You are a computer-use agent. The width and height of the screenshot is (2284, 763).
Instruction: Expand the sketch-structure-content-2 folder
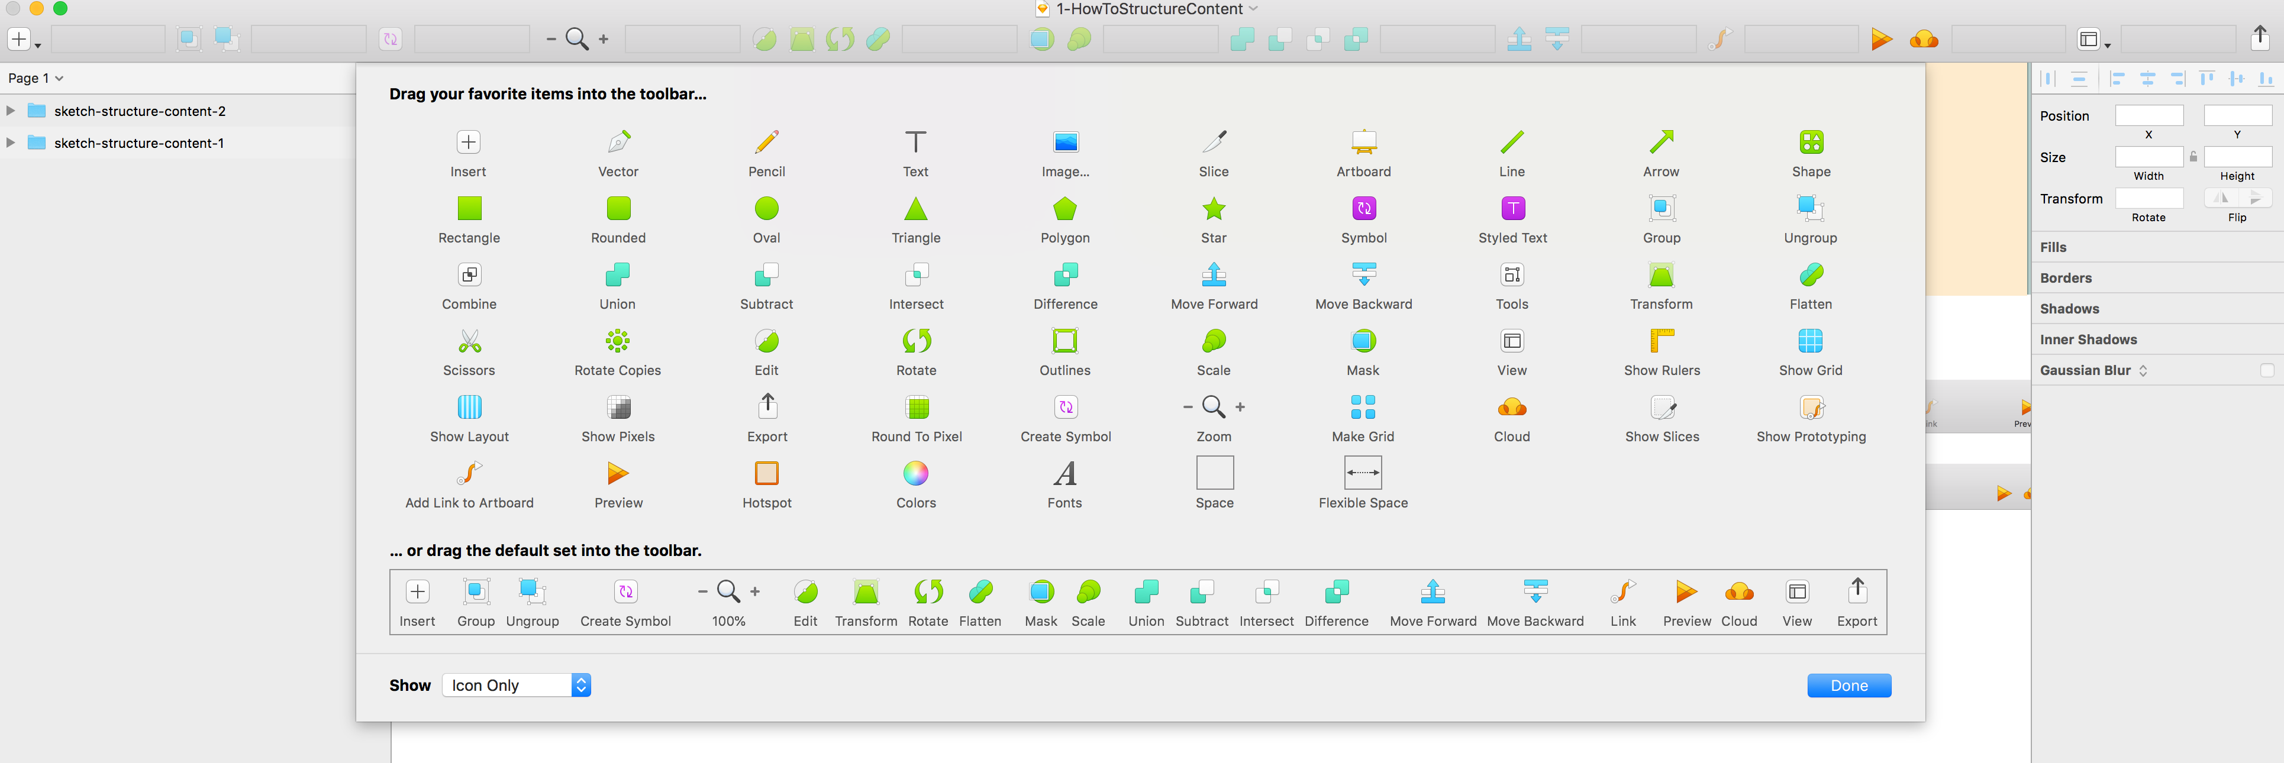coord(11,111)
